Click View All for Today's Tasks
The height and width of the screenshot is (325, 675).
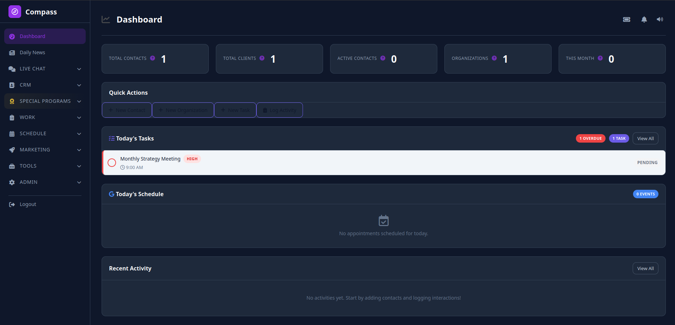click(x=645, y=138)
